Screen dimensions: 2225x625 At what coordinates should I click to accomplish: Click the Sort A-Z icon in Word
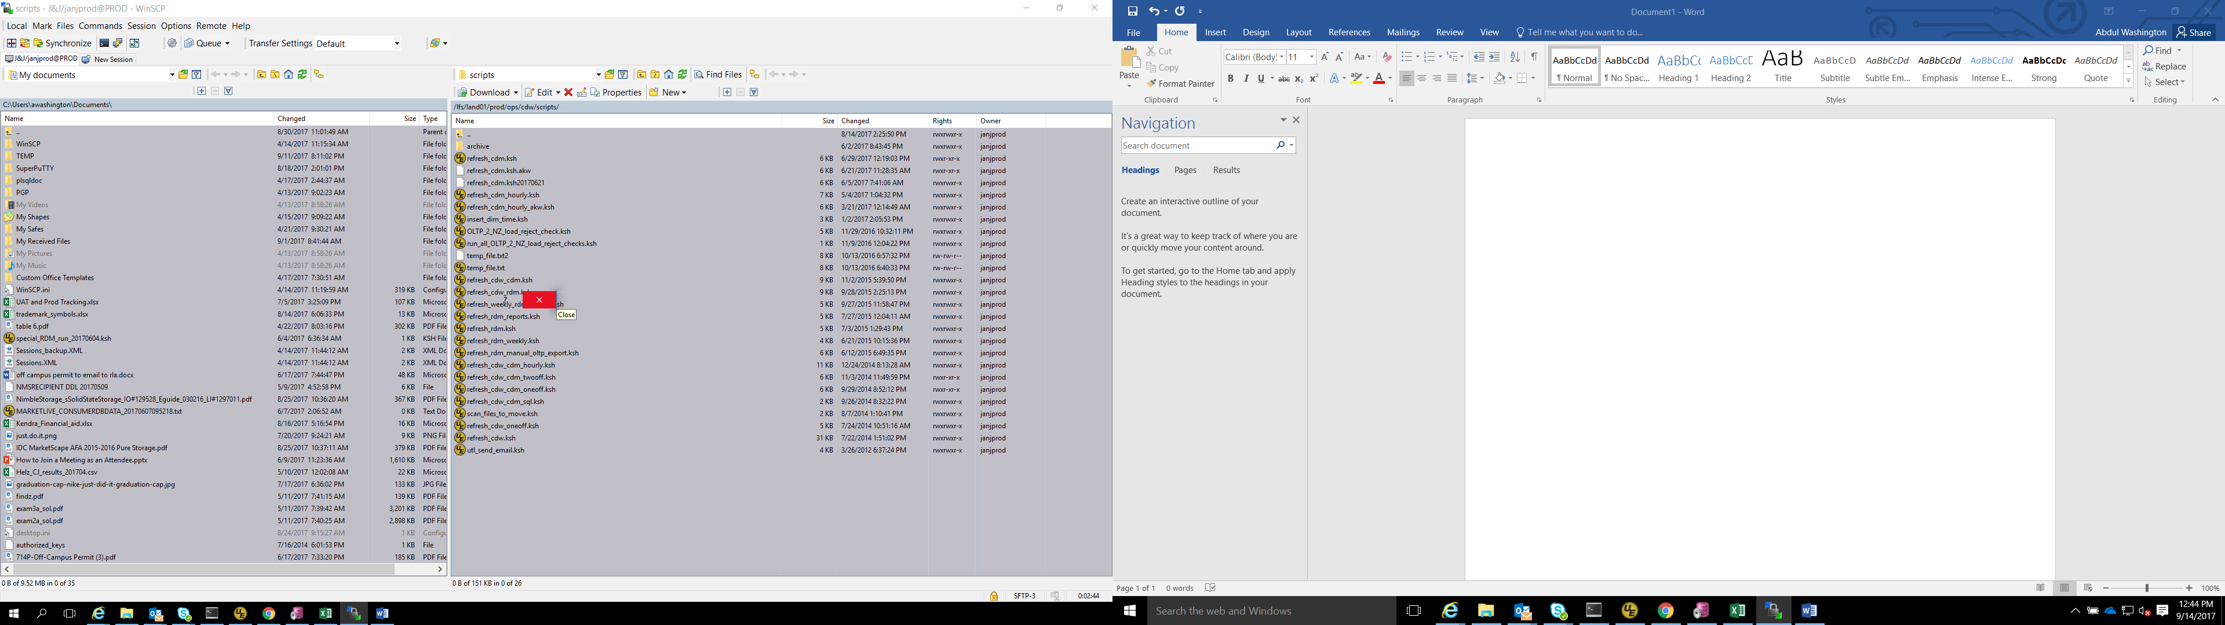pyautogui.click(x=1514, y=57)
